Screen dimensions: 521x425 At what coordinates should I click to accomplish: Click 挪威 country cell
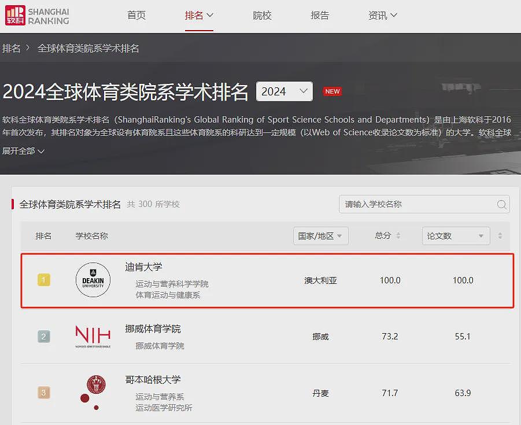tap(321, 337)
